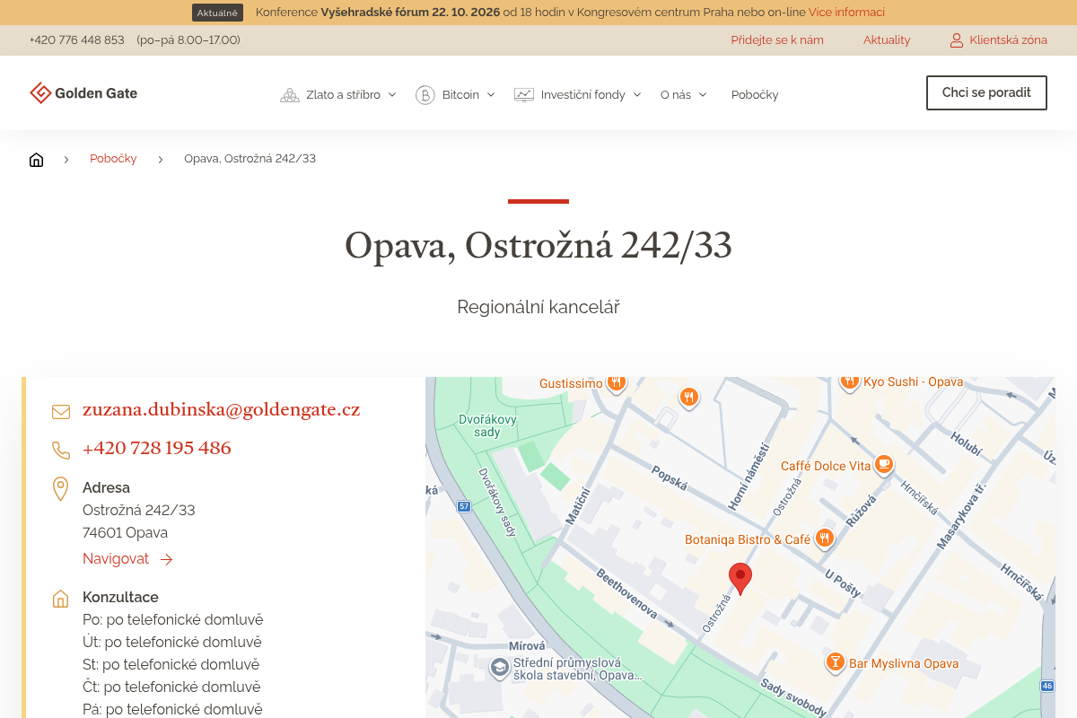Click the Botaniqa Bistro & Café restaurant marker
Image resolution: width=1077 pixels, height=718 pixels.
(824, 538)
